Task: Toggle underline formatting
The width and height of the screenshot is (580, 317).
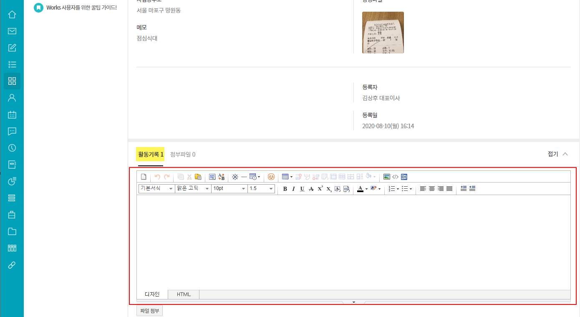Action: 302,189
